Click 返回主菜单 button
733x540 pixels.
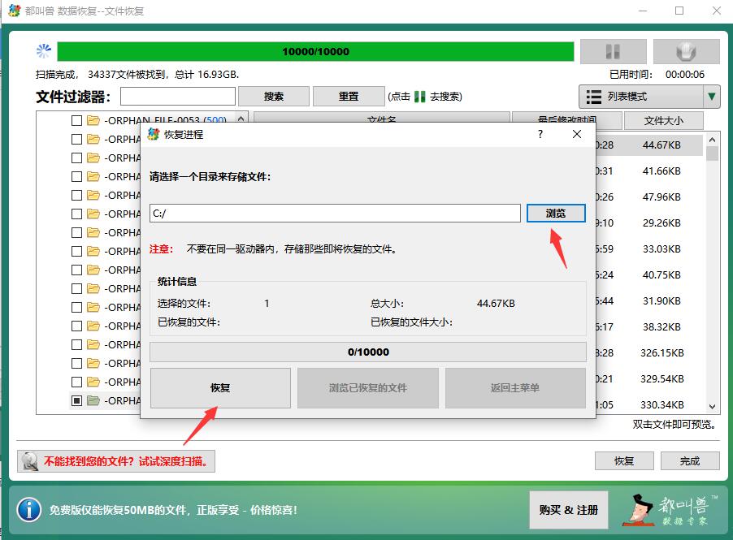point(515,387)
